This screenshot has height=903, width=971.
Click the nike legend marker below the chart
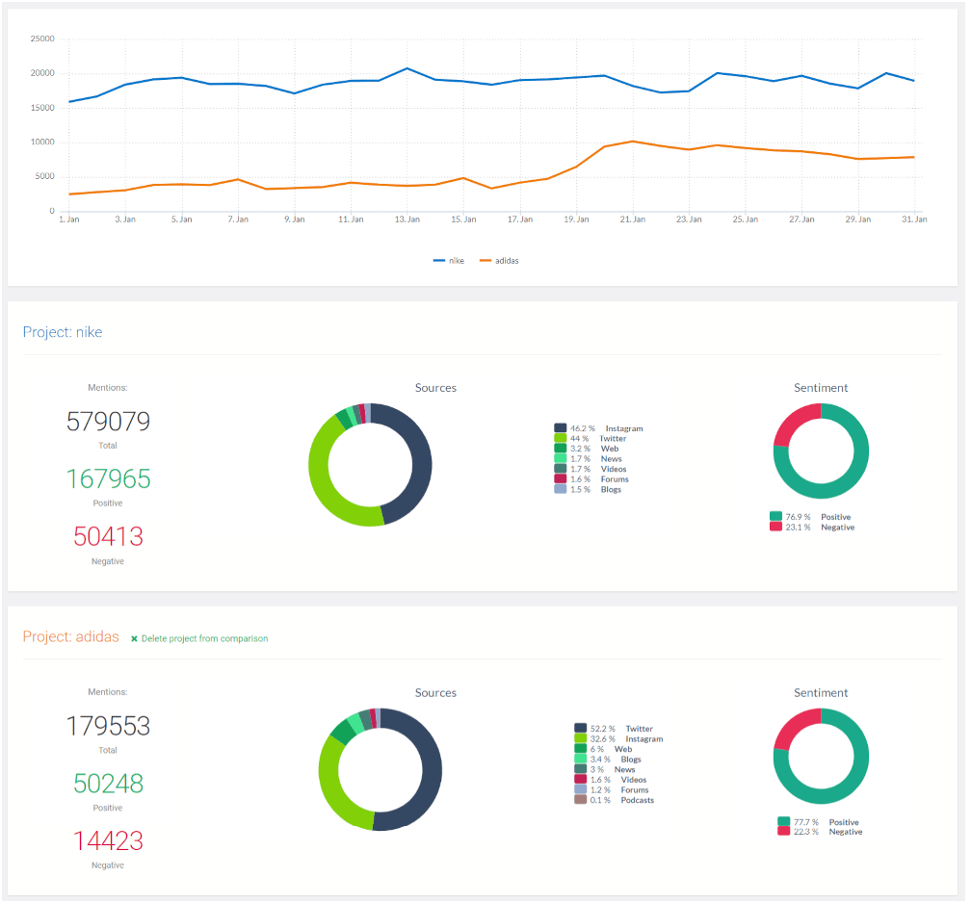coord(440,260)
